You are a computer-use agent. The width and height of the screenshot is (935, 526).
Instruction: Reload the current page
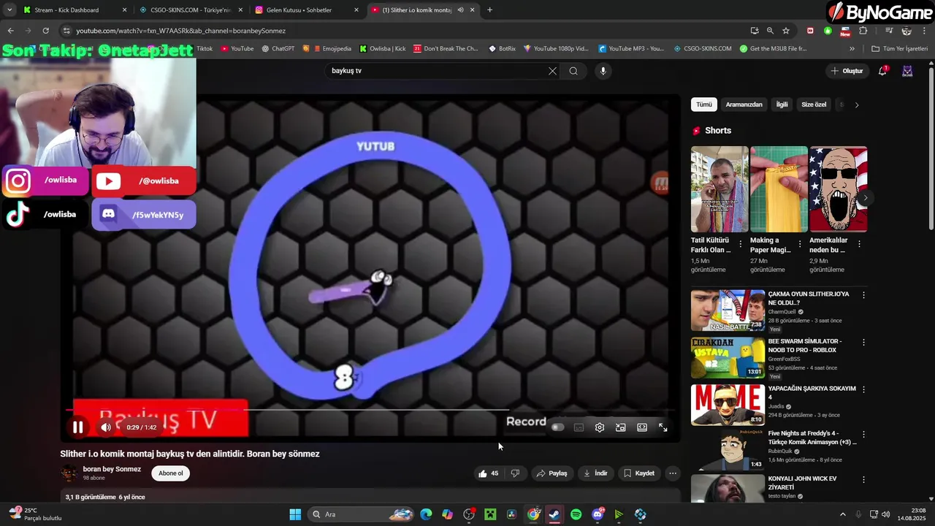pos(45,31)
